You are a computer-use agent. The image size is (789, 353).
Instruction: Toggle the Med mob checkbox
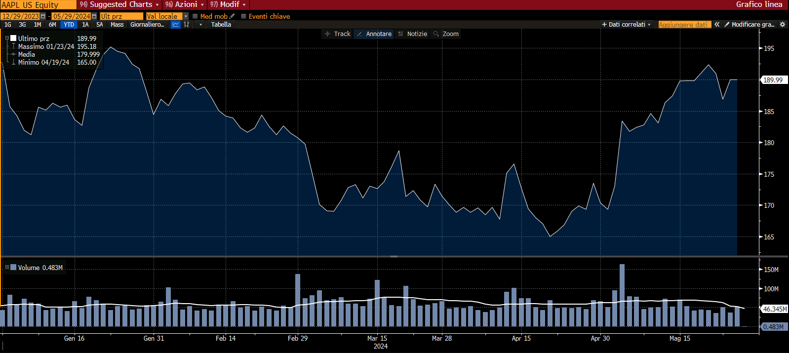pos(195,16)
